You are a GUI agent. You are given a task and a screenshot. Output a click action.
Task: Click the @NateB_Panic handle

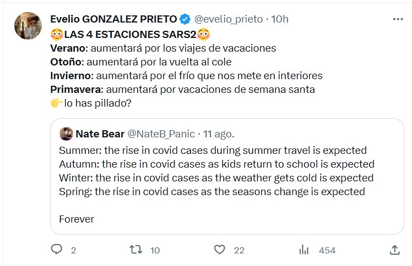tap(160, 134)
